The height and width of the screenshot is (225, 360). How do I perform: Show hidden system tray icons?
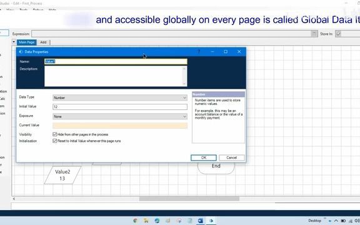336,221
